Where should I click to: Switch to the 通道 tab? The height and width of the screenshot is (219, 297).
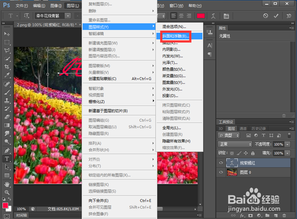point(243,129)
